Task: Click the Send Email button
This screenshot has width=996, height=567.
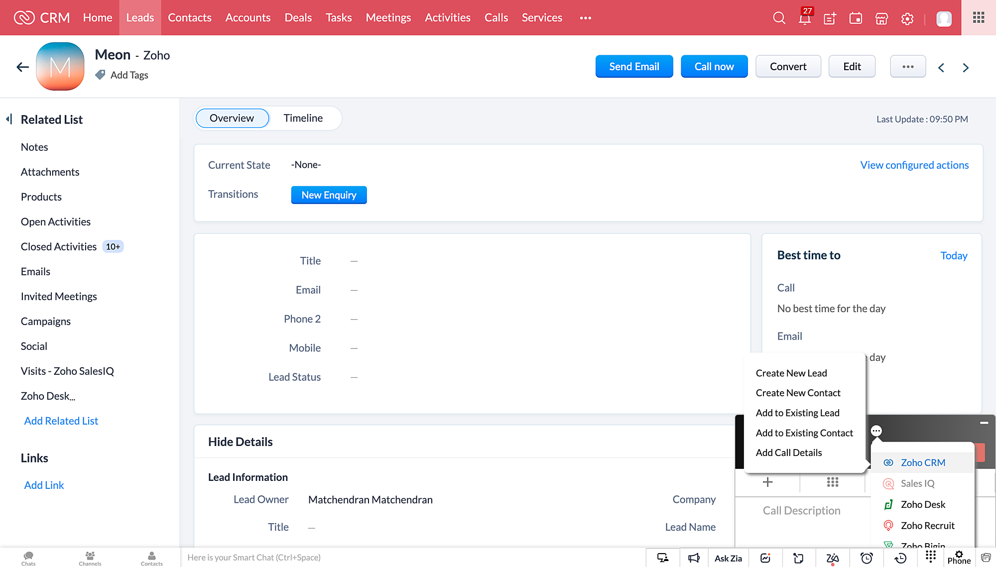Action: (634, 66)
